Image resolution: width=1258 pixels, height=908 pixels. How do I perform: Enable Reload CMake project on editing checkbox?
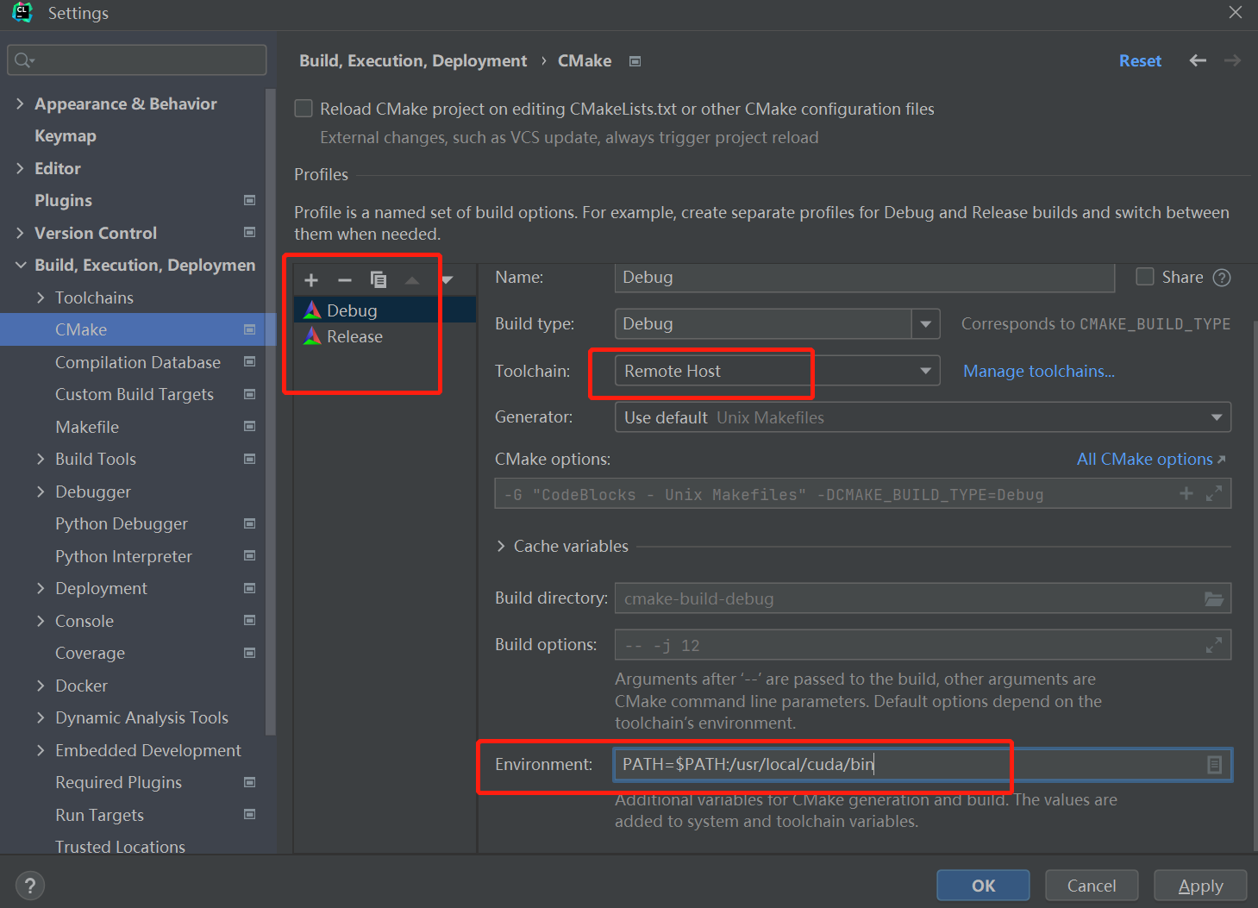click(304, 109)
